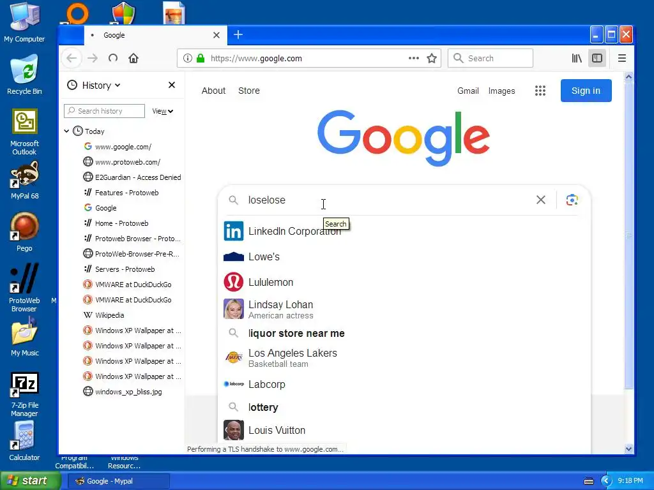The height and width of the screenshot is (490, 654).
Task: Click the Sign in button
Action: pyautogui.click(x=586, y=91)
